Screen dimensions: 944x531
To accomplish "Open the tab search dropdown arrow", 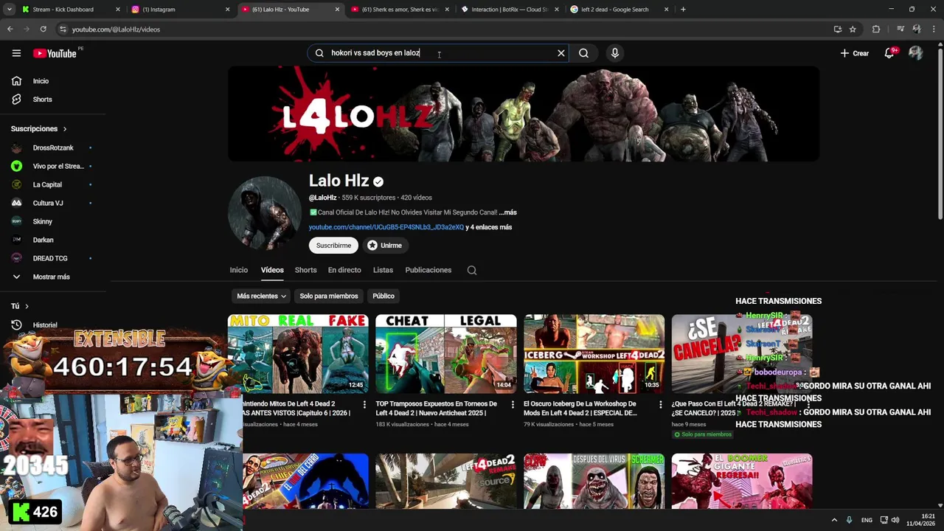I will pos(9,10).
